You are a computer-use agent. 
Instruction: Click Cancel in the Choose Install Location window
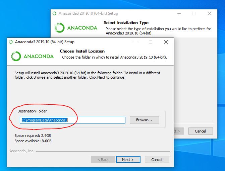(157, 159)
